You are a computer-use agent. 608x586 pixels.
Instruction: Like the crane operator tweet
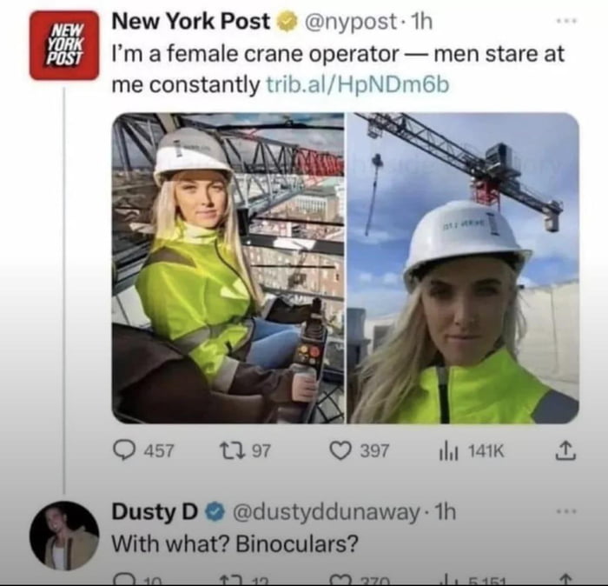[340, 451]
